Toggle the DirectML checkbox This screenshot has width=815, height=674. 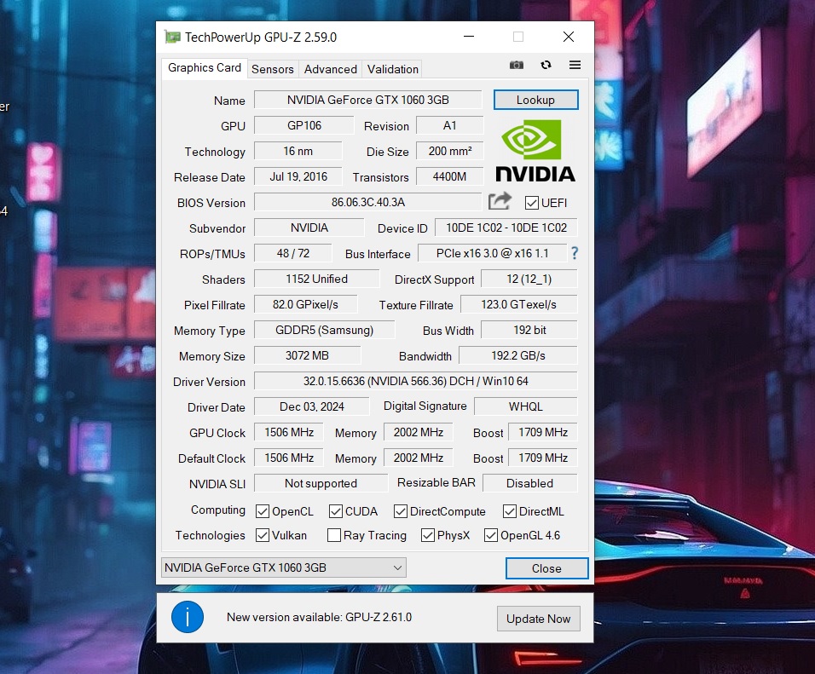pyautogui.click(x=510, y=511)
